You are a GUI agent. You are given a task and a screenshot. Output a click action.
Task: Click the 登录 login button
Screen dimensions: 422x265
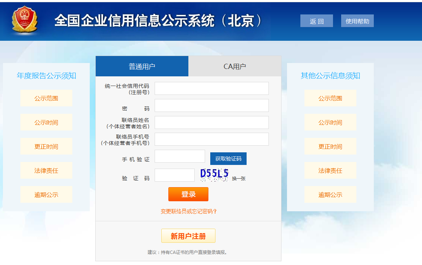click(188, 194)
